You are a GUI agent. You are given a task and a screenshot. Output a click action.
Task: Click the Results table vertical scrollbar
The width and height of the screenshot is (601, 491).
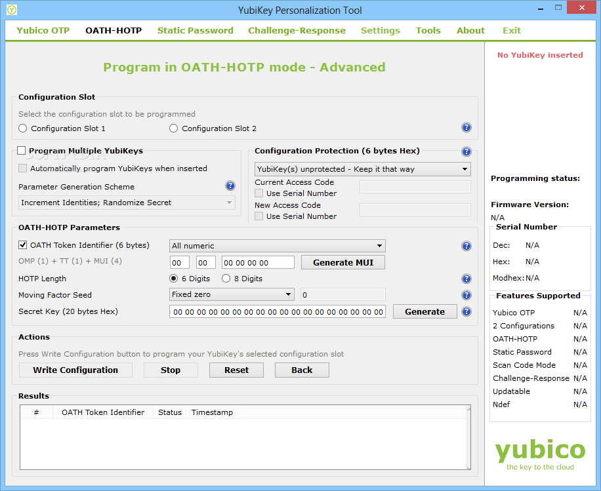(x=468, y=437)
